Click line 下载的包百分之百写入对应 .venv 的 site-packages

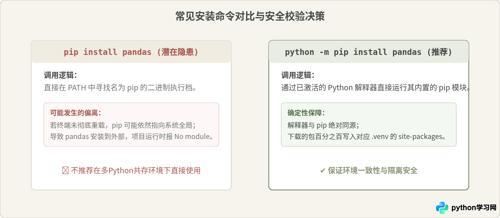click(367, 137)
